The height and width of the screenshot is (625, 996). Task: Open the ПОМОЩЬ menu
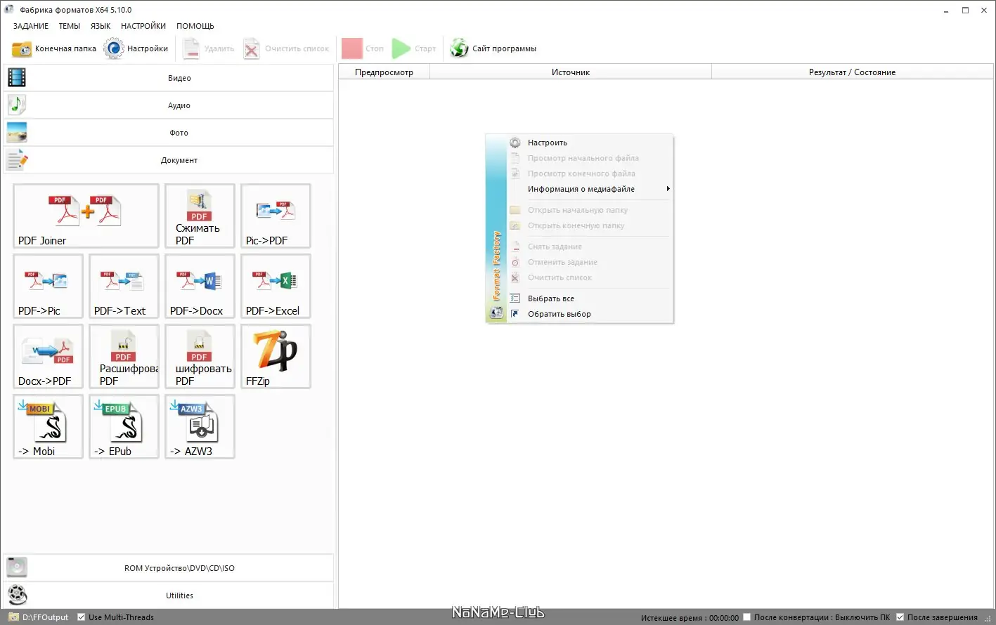pos(195,26)
